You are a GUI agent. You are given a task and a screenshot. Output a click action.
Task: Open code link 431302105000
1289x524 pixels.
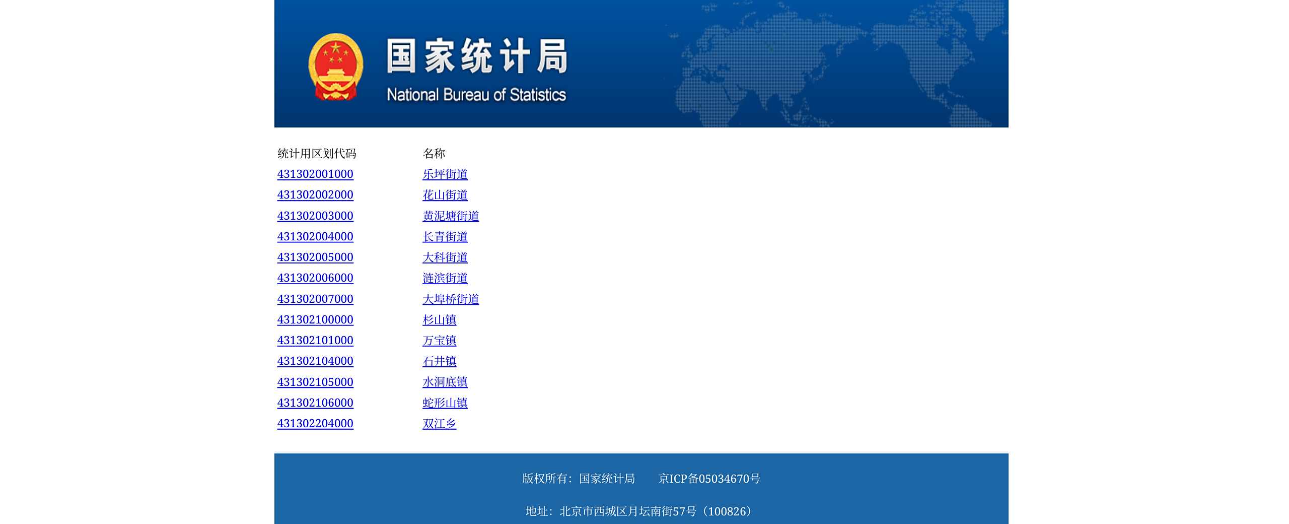click(x=315, y=382)
